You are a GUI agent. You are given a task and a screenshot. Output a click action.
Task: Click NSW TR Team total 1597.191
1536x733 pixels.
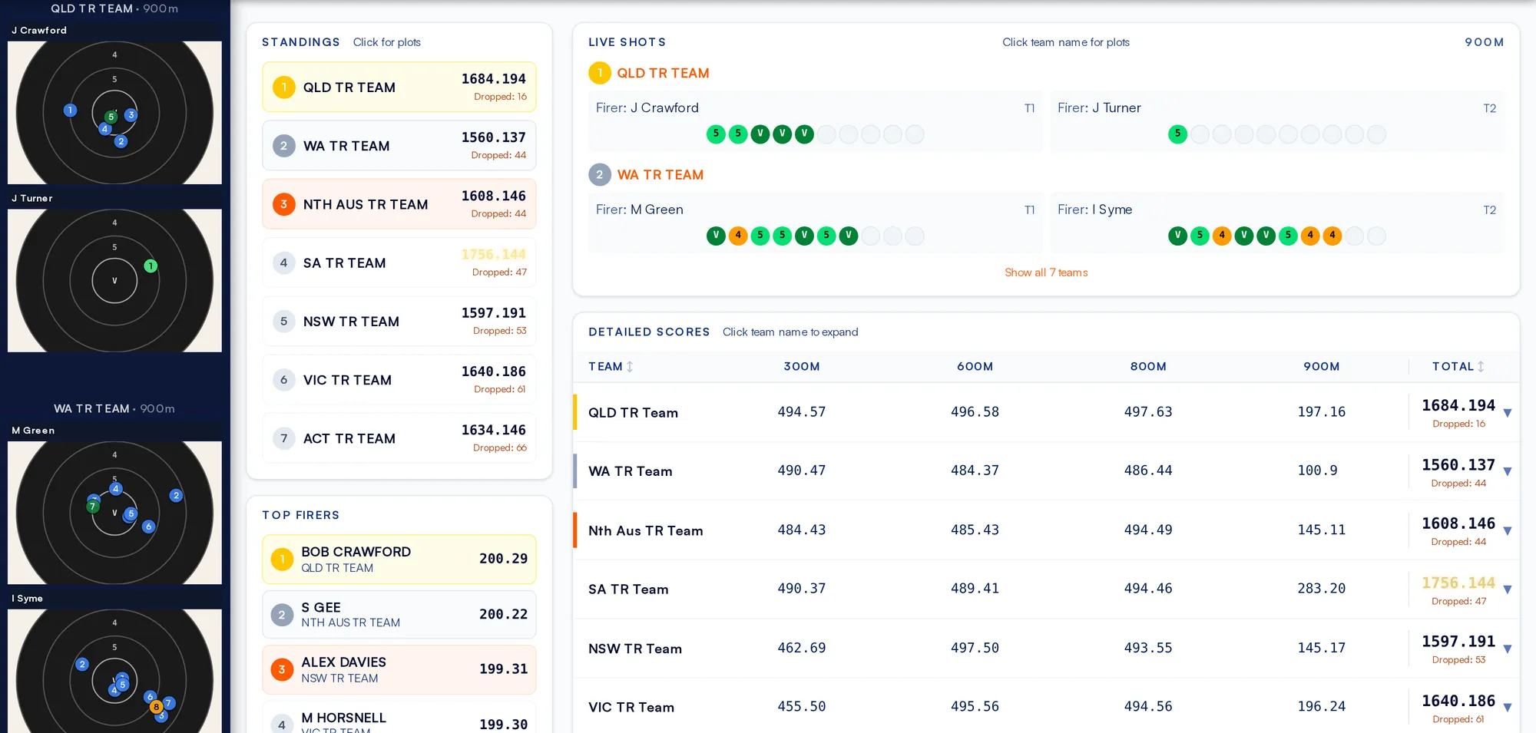coord(1458,642)
